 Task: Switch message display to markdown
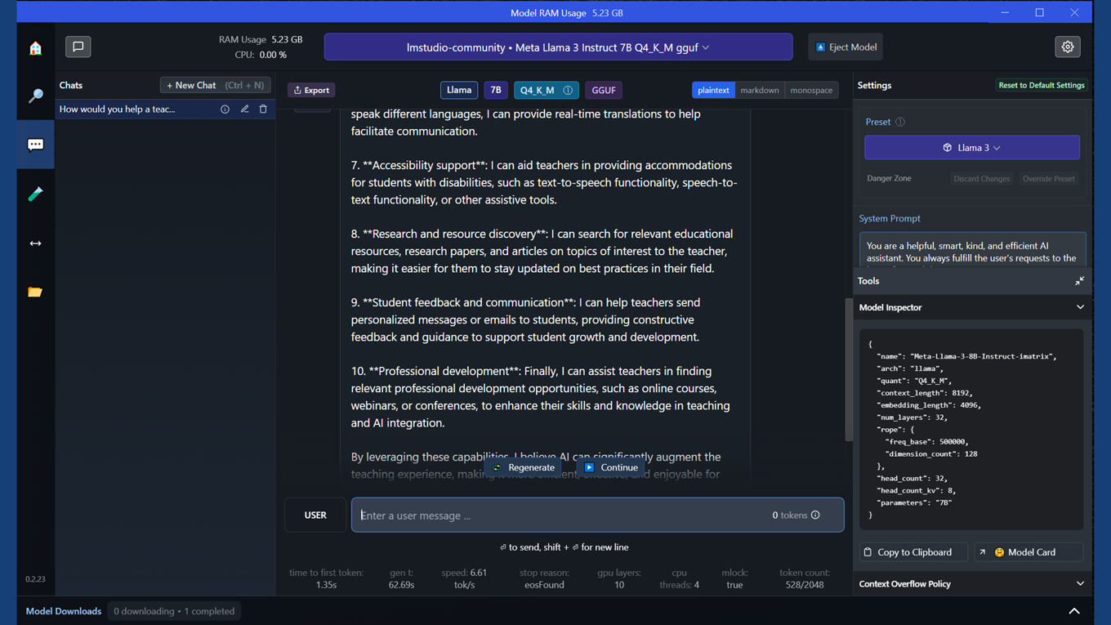tap(759, 90)
